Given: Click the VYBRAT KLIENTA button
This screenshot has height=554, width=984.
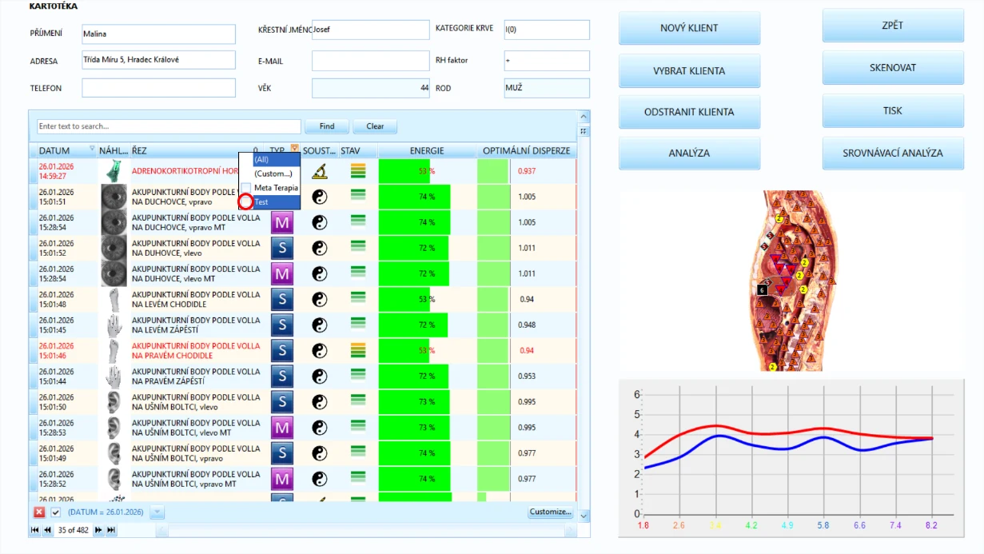Looking at the screenshot, I should [689, 71].
